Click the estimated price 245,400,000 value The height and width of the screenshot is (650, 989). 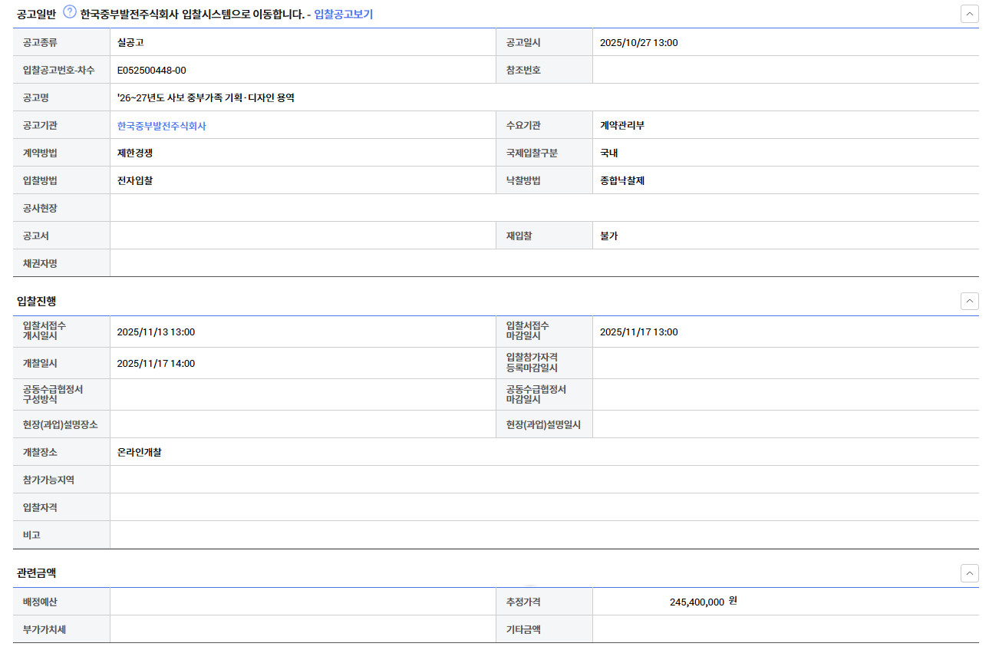696,602
